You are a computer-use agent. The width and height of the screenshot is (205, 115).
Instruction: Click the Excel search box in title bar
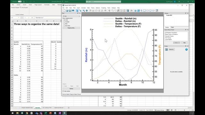coord(103,2)
